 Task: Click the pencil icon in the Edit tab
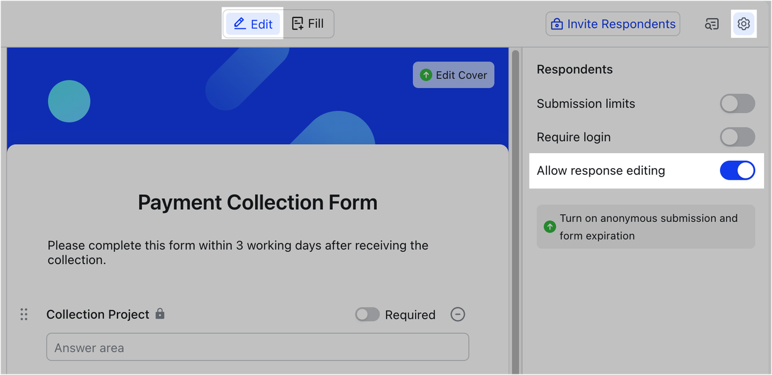coord(239,24)
